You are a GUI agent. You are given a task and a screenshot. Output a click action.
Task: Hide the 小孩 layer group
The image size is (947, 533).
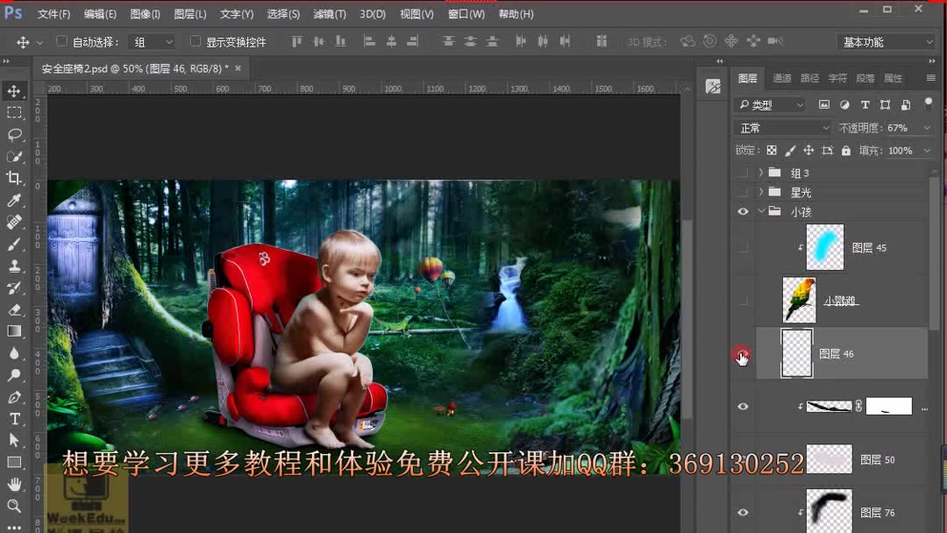[743, 210]
